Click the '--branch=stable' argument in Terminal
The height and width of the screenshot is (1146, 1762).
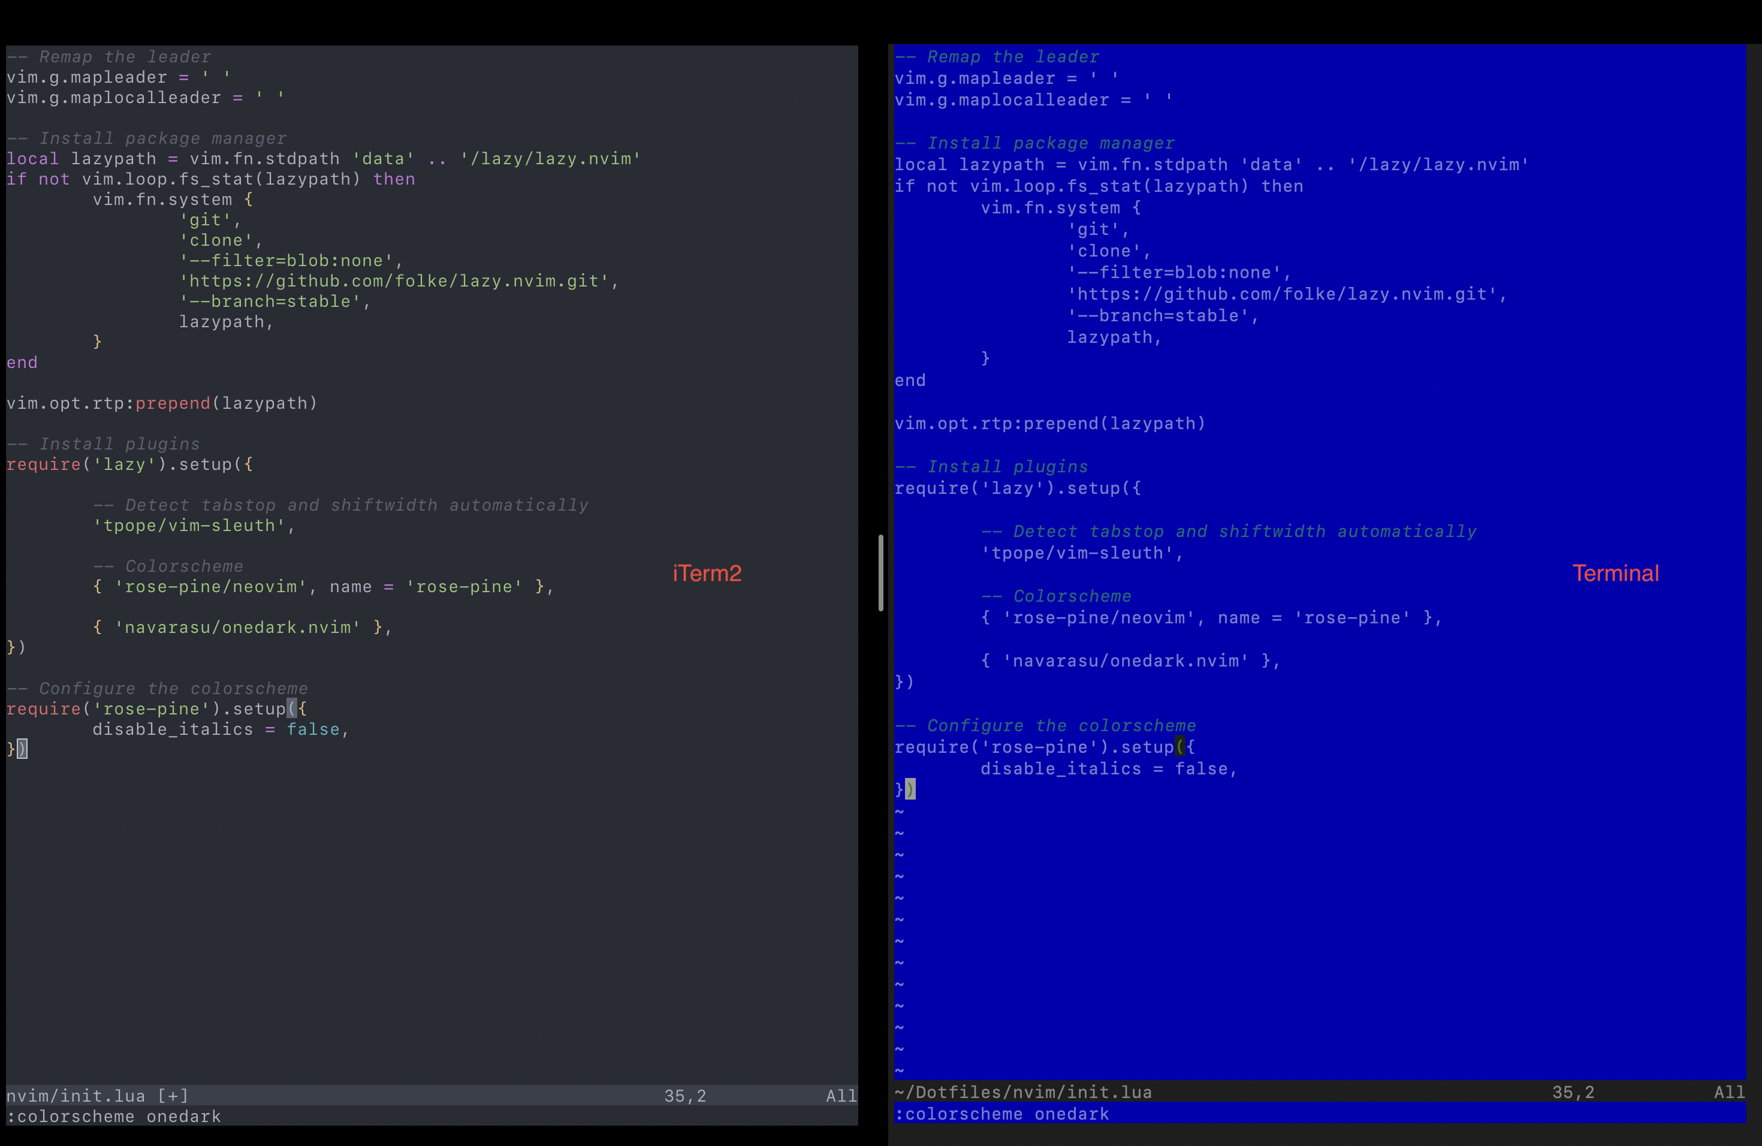(x=1162, y=316)
